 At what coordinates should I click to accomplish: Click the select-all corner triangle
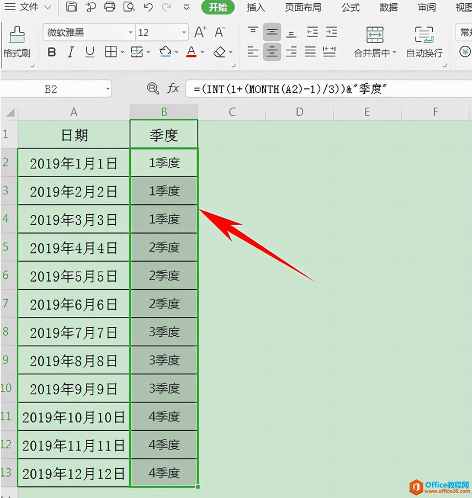tap(10, 112)
